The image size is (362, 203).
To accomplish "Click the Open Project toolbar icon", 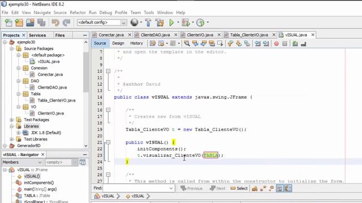I will [x=30, y=23].
